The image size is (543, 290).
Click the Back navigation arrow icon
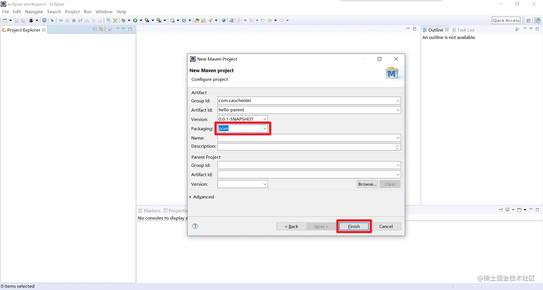tap(270, 20)
